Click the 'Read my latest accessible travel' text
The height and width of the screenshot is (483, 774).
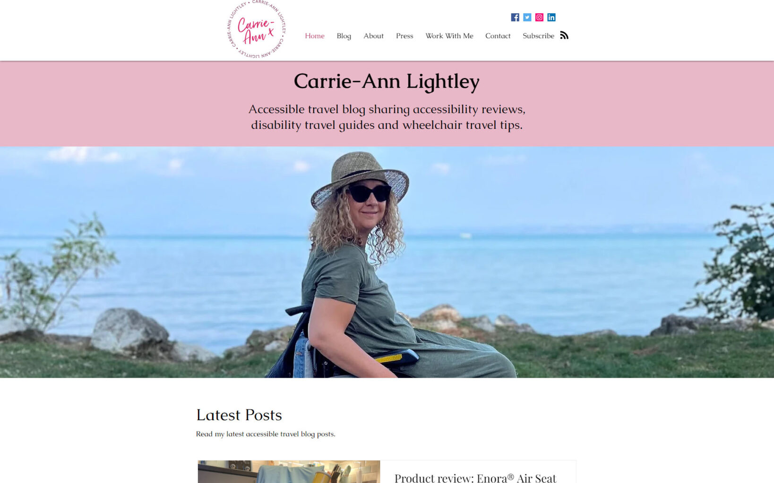(x=266, y=434)
